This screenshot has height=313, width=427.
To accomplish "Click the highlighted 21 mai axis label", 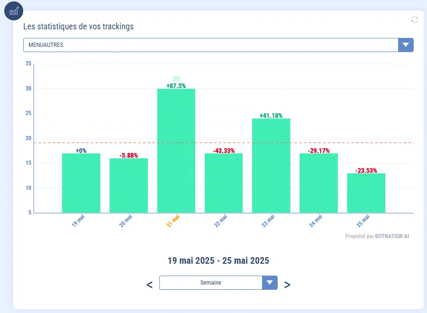I will pyautogui.click(x=173, y=221).
